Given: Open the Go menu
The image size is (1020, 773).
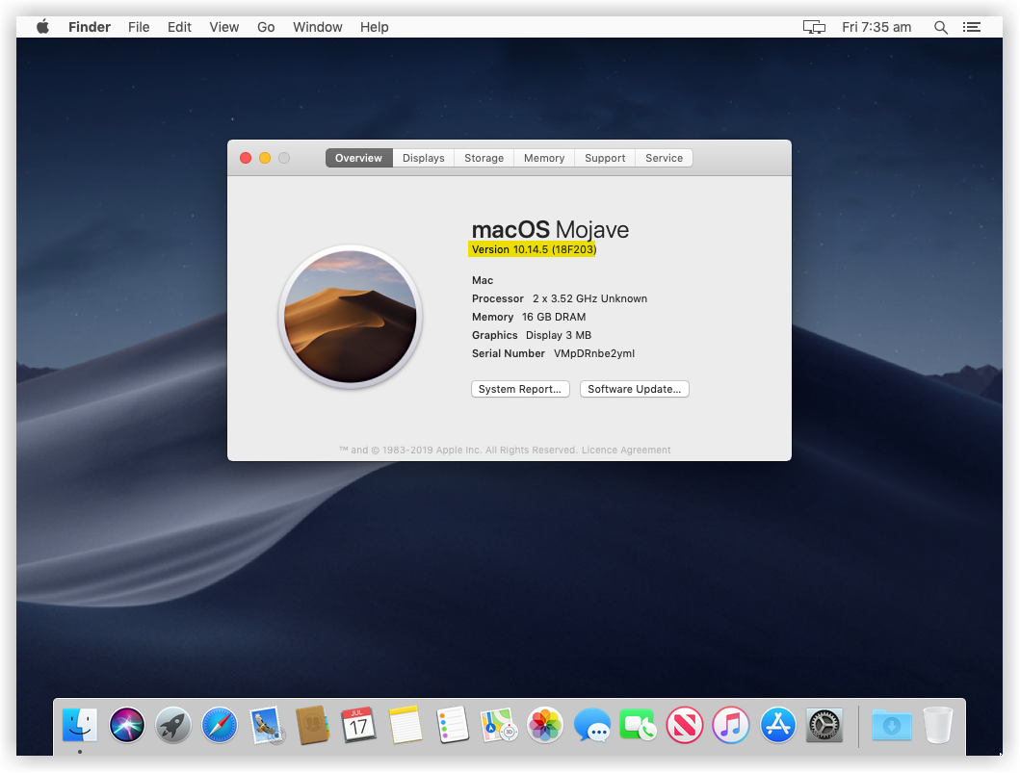Looking at the screenshot, I should point(266,27).
